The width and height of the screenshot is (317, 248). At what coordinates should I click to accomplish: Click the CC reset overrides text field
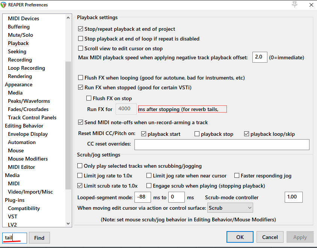pyautogui.click(x=222, y=144)
